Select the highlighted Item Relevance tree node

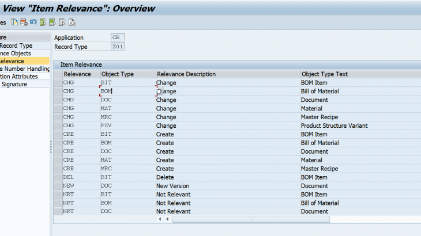point(24,61)
